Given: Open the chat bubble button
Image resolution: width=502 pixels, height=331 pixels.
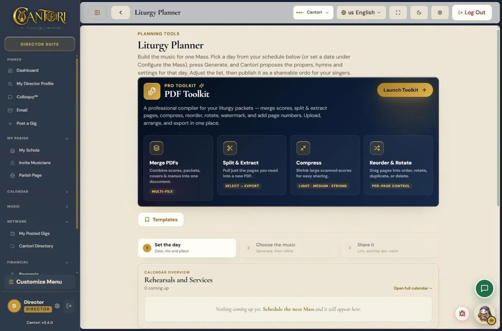Looking at the screenshot, I should click(x=484, y=288).
